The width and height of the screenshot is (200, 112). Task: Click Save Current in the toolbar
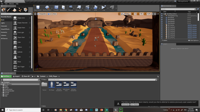[38, 8]
